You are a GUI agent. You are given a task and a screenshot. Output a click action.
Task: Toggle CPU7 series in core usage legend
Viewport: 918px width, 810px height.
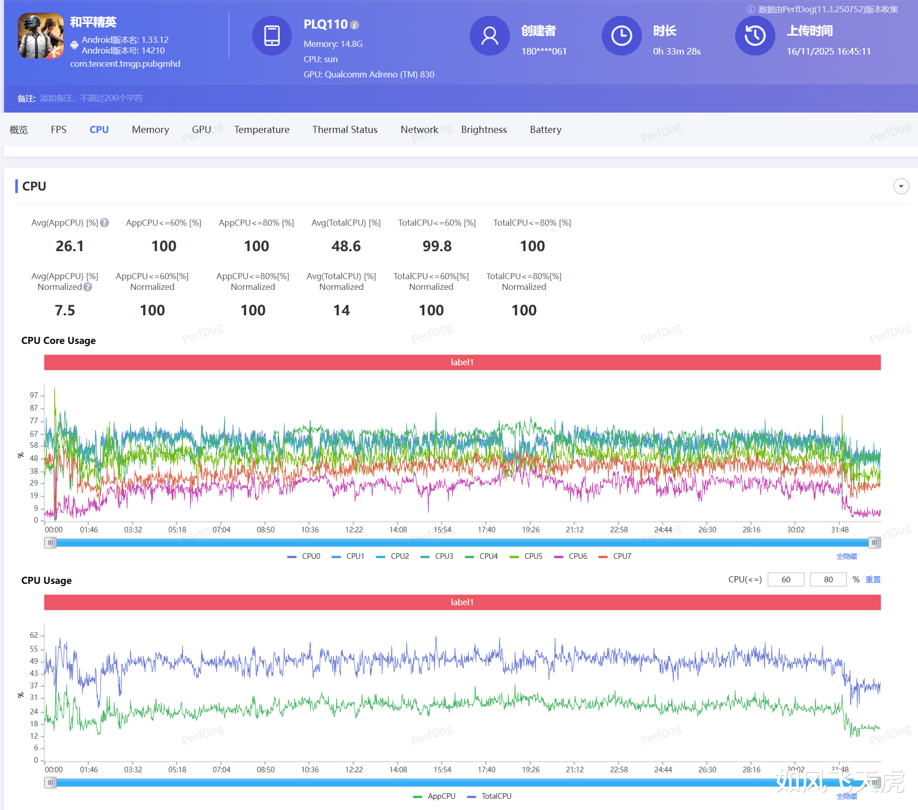pos(615,556)
